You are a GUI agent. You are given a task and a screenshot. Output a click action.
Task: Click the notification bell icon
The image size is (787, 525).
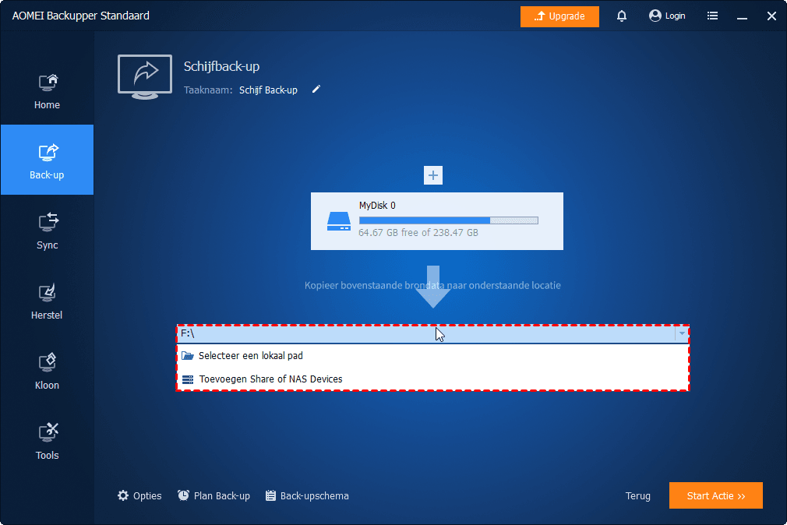point(621,16)
